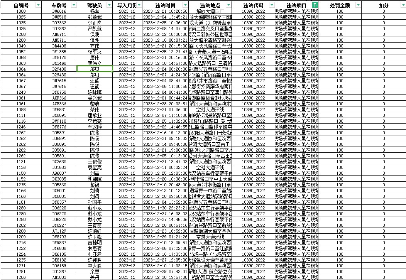
Task: Select the driver cell 陈德红
Action: pyautogui.click(x=95, y=231)
